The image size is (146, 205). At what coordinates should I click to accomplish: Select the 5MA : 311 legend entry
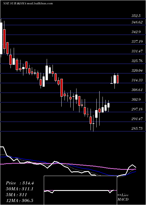[16, 194]
